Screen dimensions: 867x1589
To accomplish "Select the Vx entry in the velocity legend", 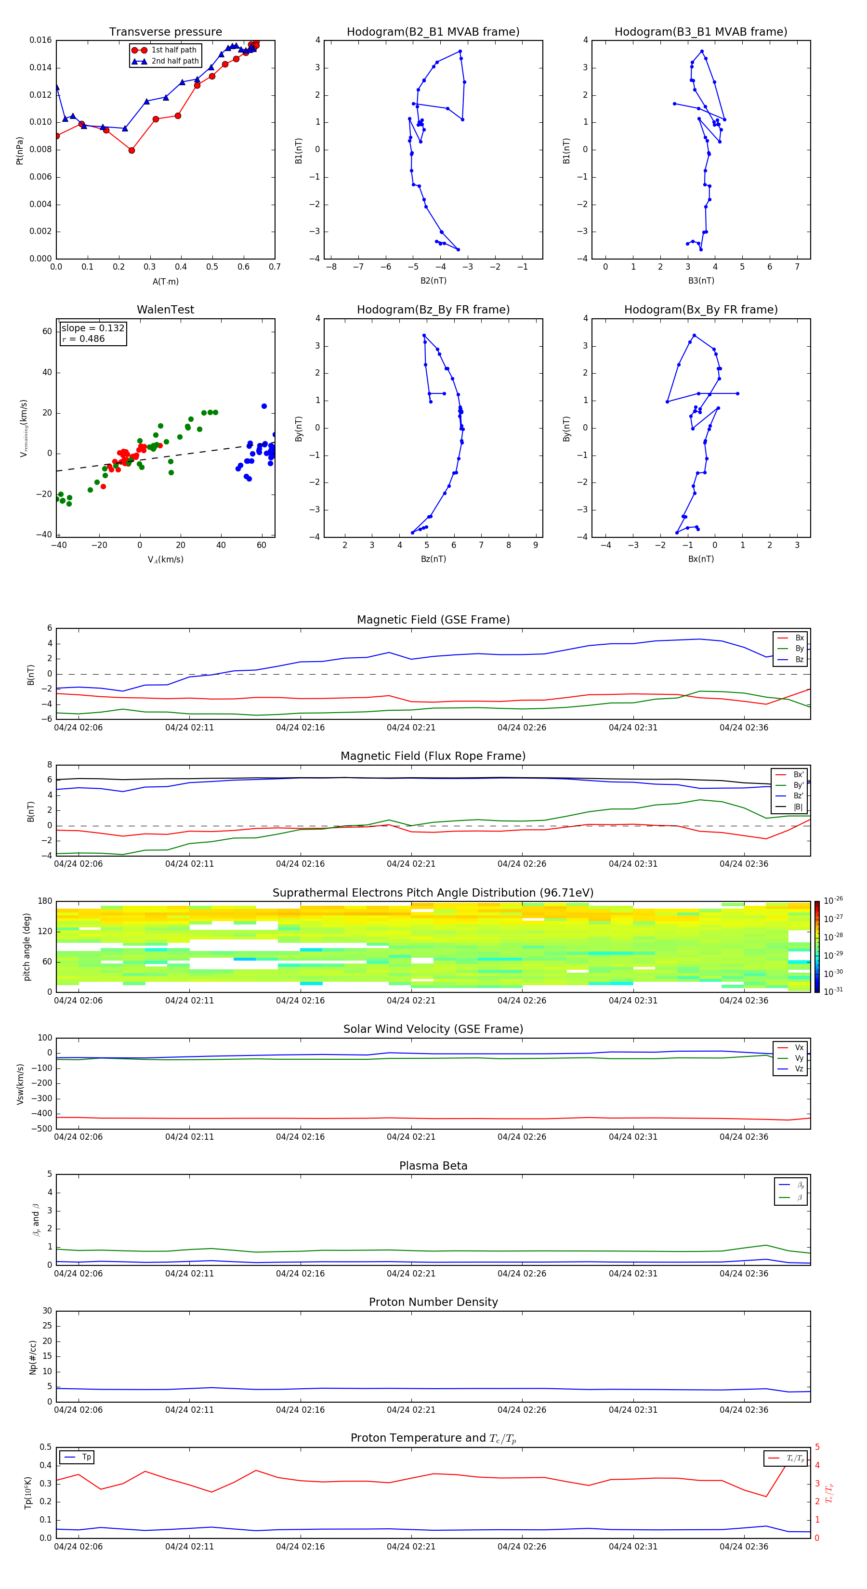I will point(791,1047).
